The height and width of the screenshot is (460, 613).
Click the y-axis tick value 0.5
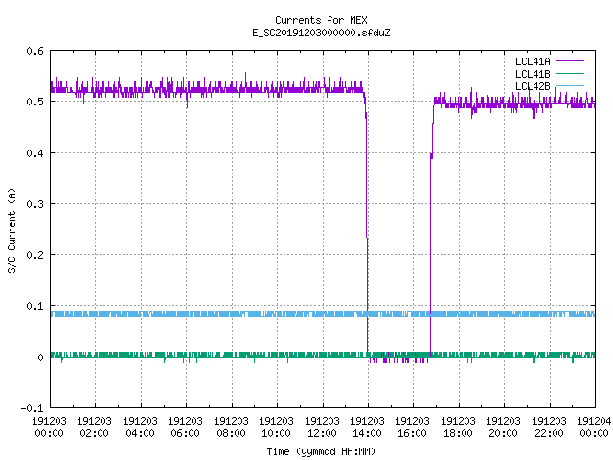coord(34,102)
